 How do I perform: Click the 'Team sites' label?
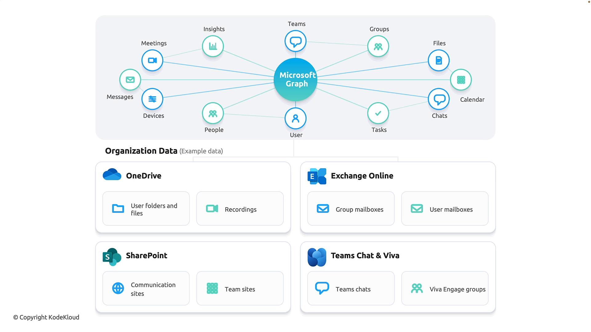point(240,289)
